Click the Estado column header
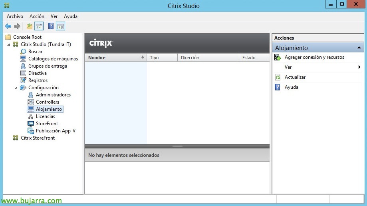Viewport: 367px width, 206px height. [254, 58]
